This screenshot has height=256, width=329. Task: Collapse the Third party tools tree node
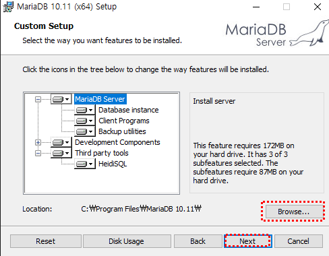point(38,153)
